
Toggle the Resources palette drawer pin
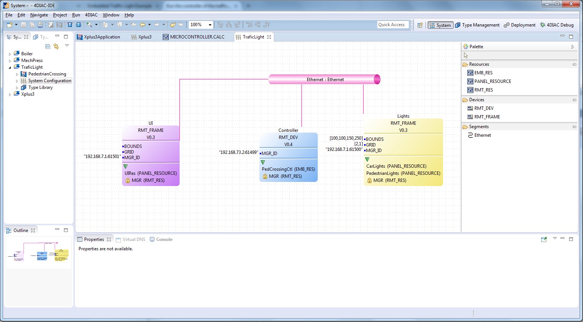point(574,64)
